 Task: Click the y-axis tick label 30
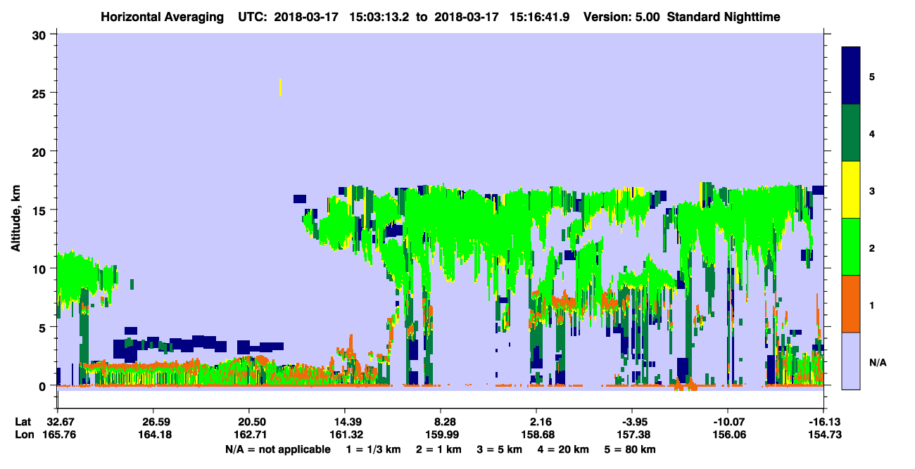click(x=41, y=34)
